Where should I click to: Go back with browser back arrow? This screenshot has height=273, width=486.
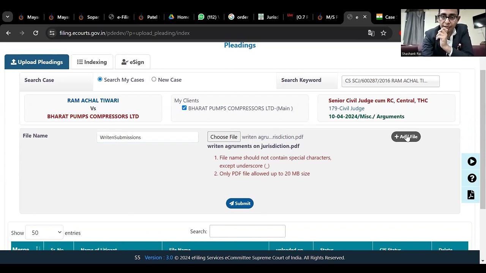point(8,33)
